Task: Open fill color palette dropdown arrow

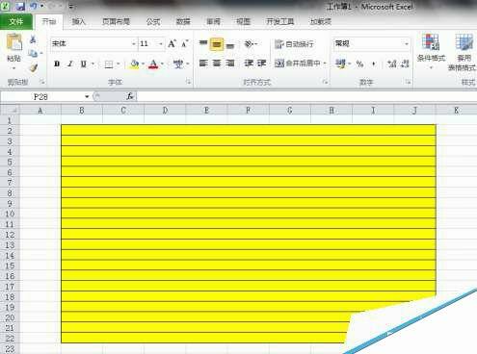Action: (143, 63)
